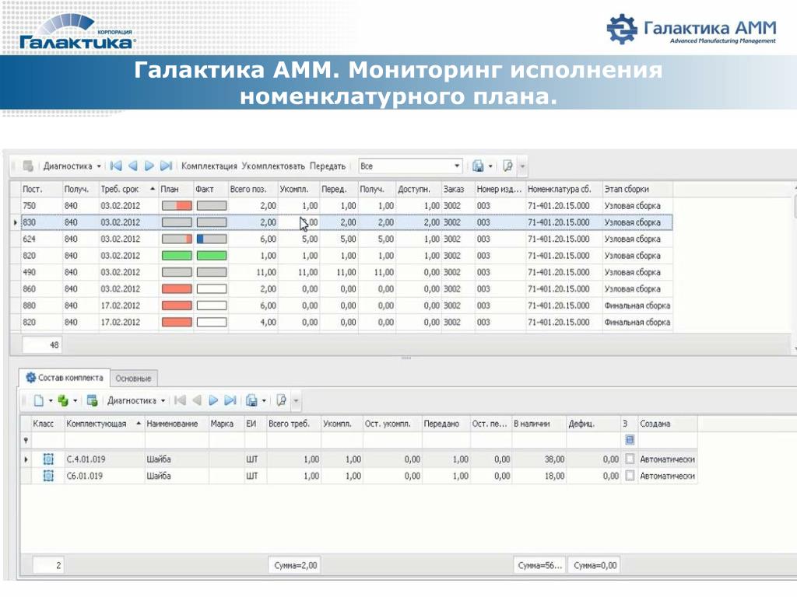Open dropdown arrow next to green add icon
The height and width of the screenshot is (597, 797).
(75, 400)
